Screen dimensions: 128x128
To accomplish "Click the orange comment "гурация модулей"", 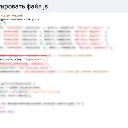I will pyautogui.click(x=11, y=16).
